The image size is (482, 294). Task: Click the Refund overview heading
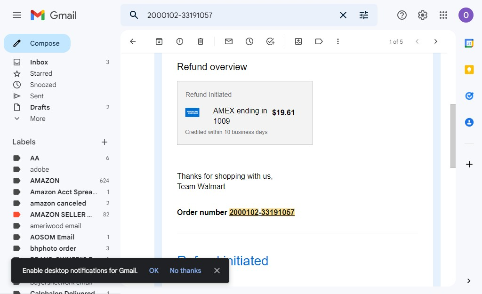(212, 67)
